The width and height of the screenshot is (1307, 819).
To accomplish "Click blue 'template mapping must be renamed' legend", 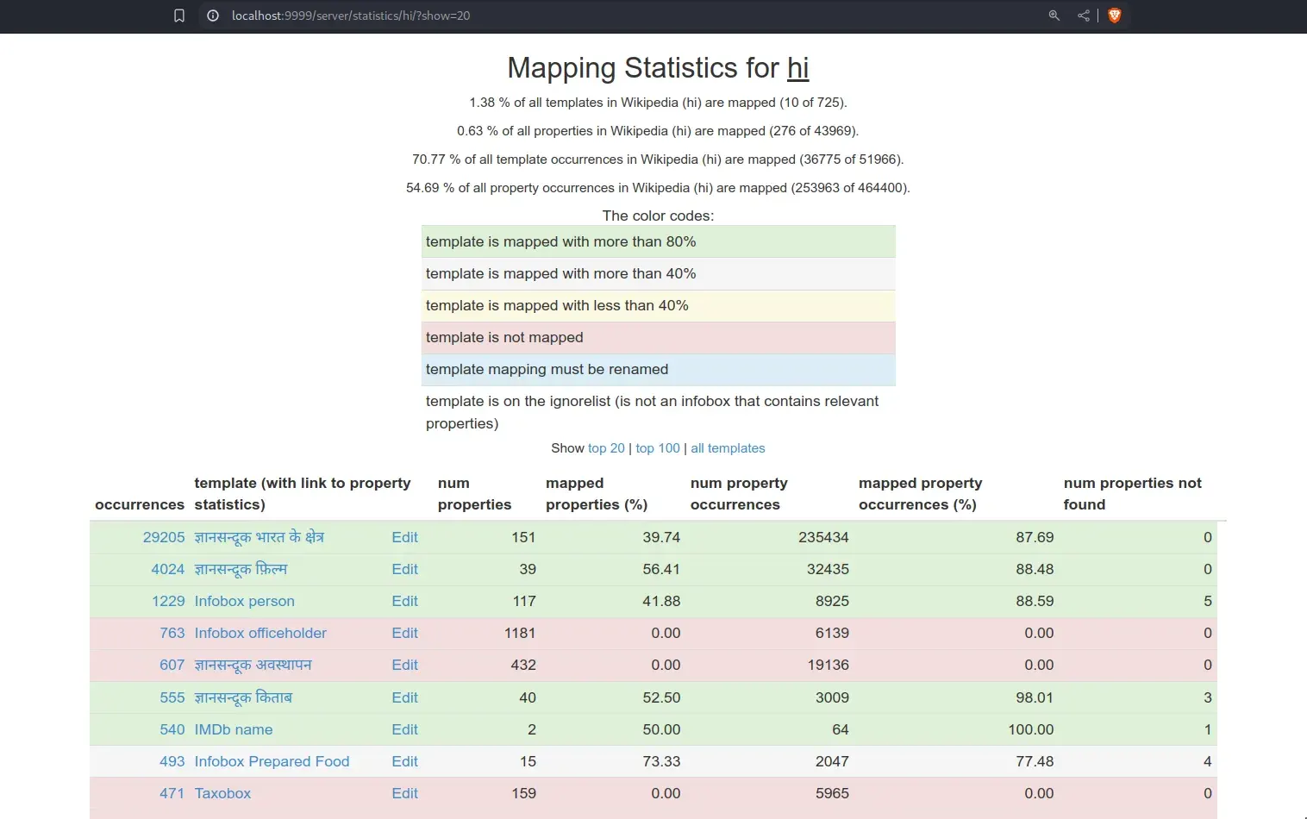I will click(659, 369).
